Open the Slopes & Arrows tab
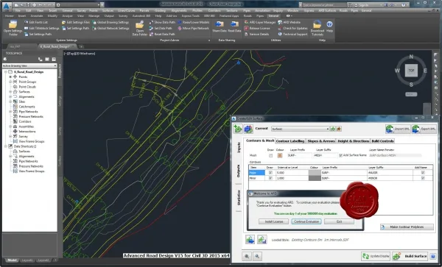Screen dimensions: 442x267 click(321, 141)
